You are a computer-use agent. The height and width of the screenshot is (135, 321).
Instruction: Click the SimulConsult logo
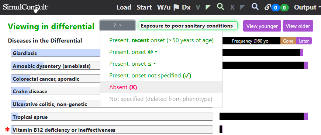pyautogui.click(x=25, y=8)
